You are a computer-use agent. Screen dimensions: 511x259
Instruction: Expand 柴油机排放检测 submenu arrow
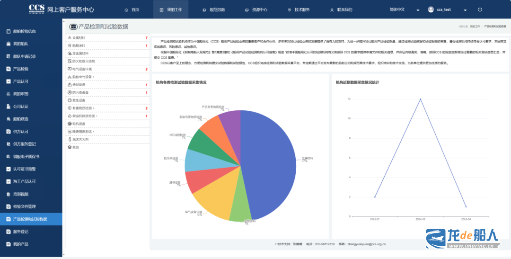point(97,116)
